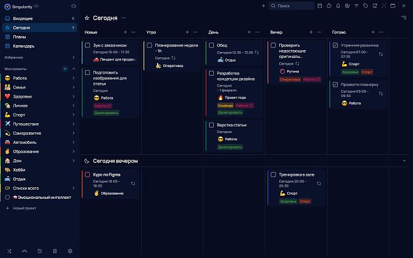The width and height of the screenshot is (413, 258).
Task: Click plus icon in the Утро column header
Action: (188, 32)
